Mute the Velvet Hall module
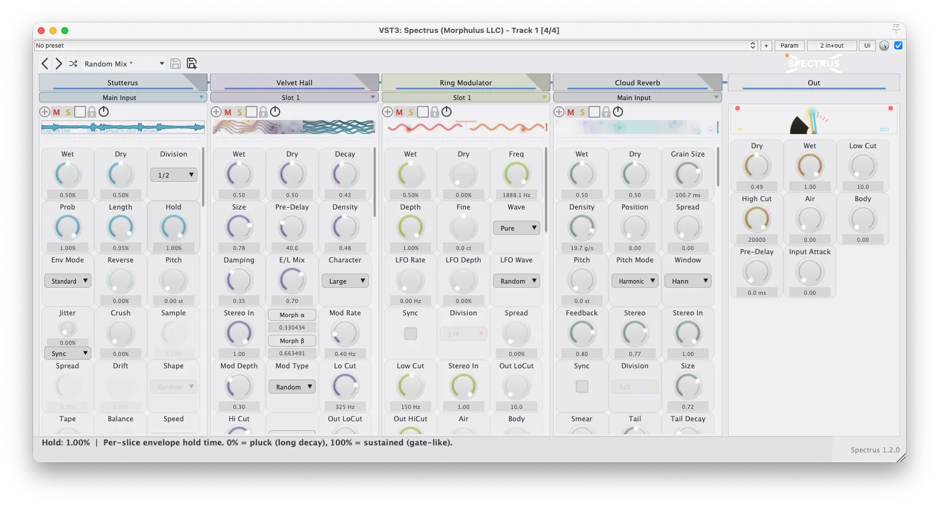Image resolution: width=939 pixels, height=506 pixels. 228,112
